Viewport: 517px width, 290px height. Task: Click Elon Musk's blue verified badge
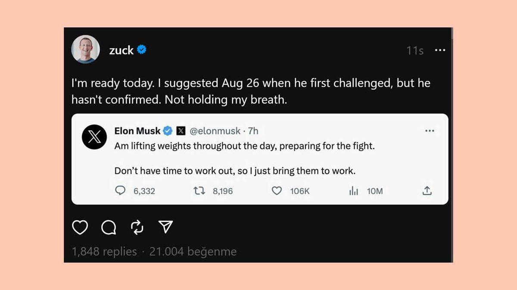(168, 131)
